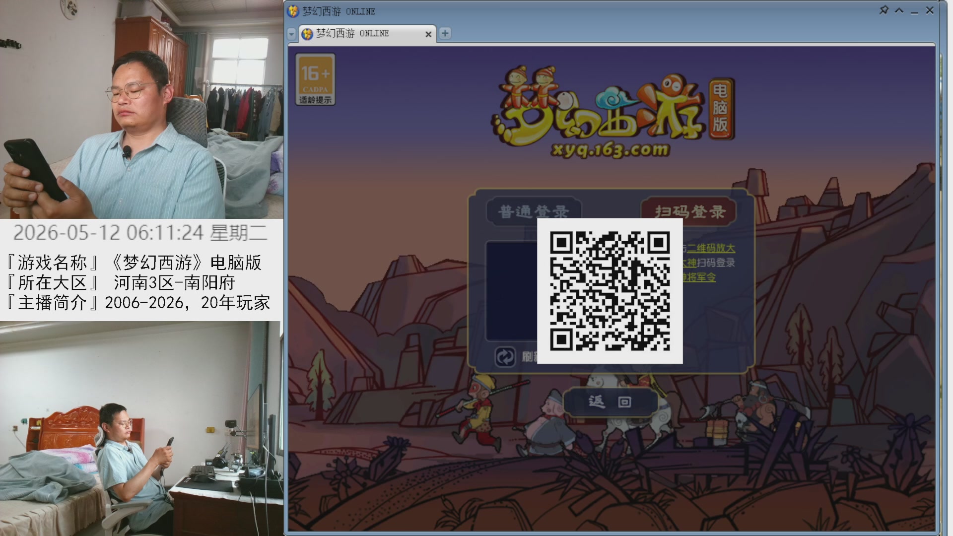Click the 二维码放大 link

(x=711, y=248)
